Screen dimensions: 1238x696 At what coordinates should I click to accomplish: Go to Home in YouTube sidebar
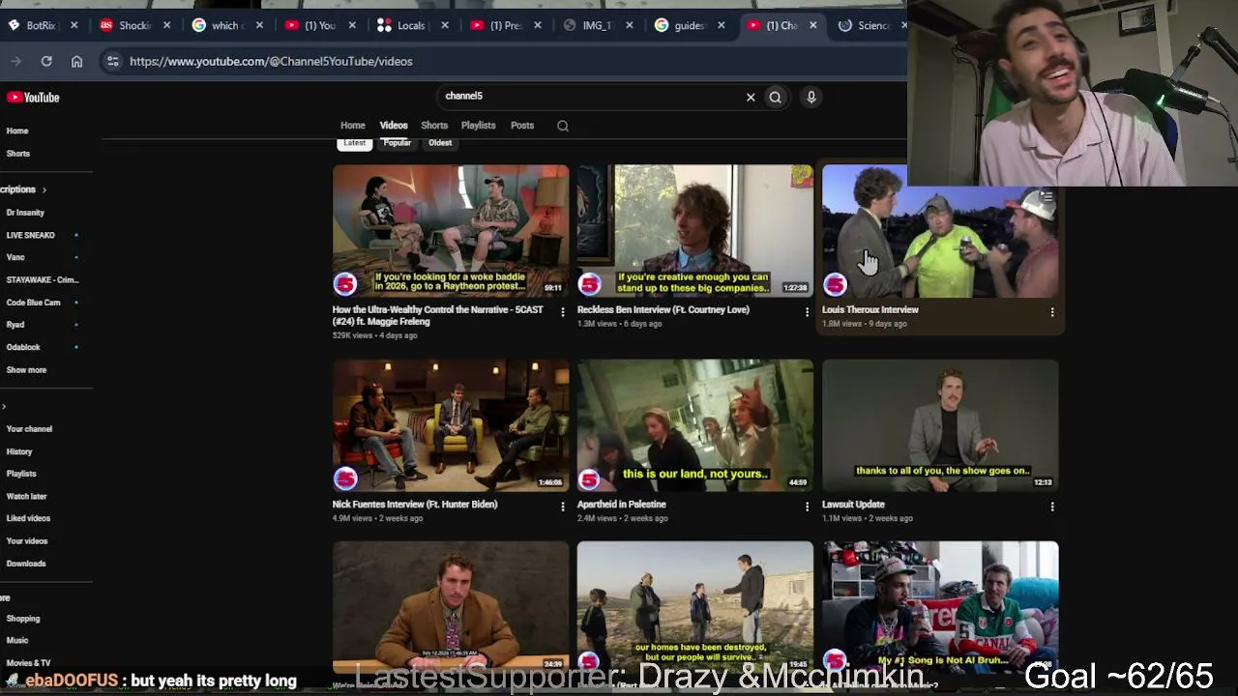point(17,130)
